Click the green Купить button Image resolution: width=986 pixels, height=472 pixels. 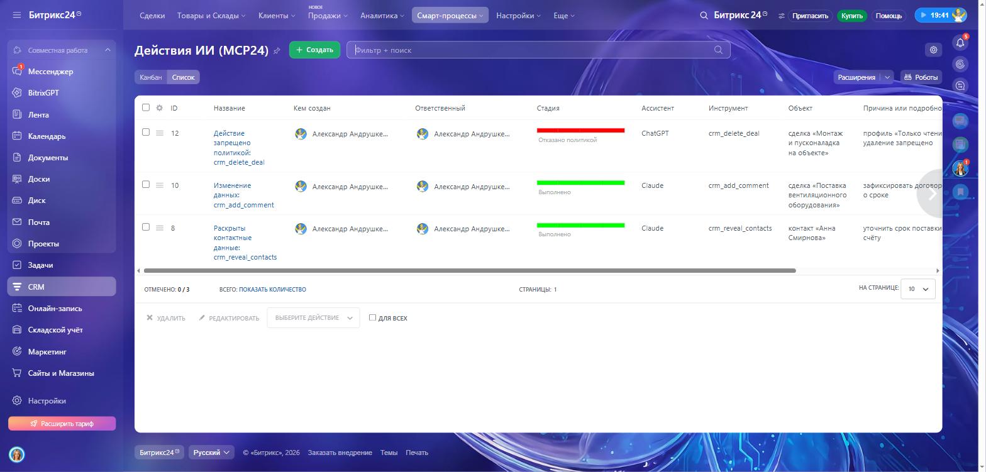[852, 16]
